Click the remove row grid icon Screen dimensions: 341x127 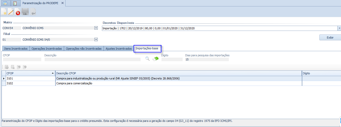tap(13, 67)
